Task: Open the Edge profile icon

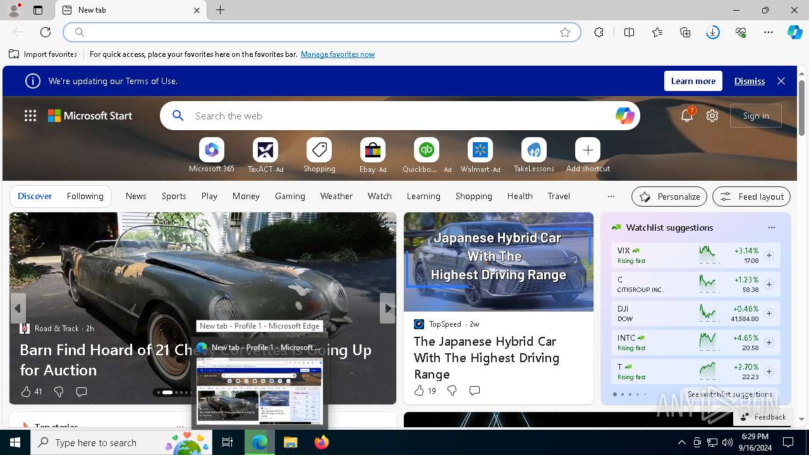Action: pyautogui.click(x=14, y=10)
